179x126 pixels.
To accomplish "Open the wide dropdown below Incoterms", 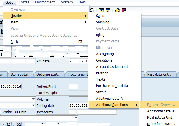I will (76, 118).
